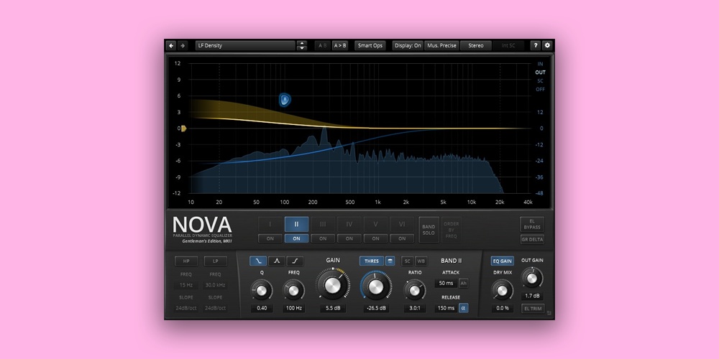
Task: Select band I tab
Action: pos(270,224)
